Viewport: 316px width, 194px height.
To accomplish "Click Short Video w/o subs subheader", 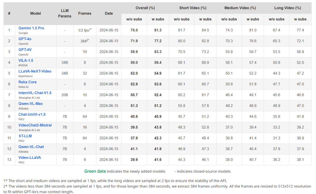I will [x=182, y=19].
